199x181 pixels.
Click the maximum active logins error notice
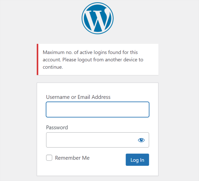pos(98,59)
